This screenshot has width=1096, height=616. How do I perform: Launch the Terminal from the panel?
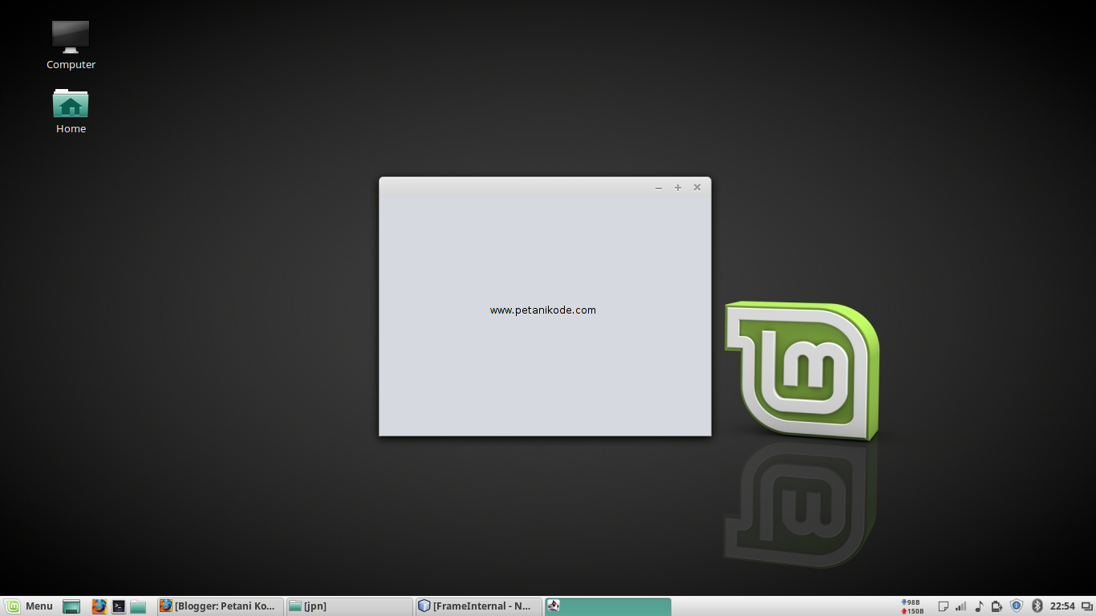click(119, 606)
